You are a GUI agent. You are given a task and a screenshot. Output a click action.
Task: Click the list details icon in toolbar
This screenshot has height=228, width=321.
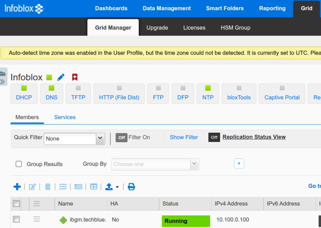[x=63, y=187]
